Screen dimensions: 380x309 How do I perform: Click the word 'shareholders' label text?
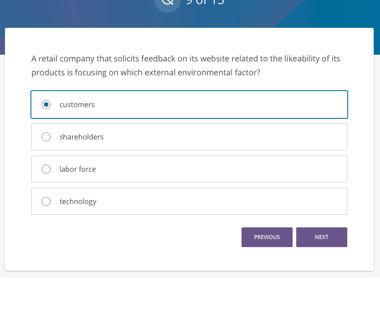[81, 137]
